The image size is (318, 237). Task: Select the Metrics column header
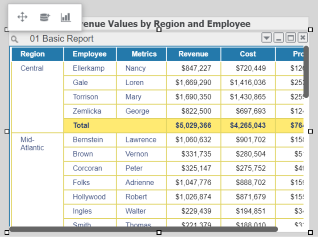point(144,54)
